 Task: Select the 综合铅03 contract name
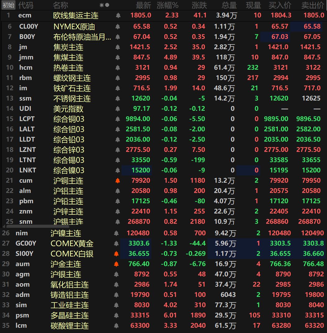click(x=69, y=140)
